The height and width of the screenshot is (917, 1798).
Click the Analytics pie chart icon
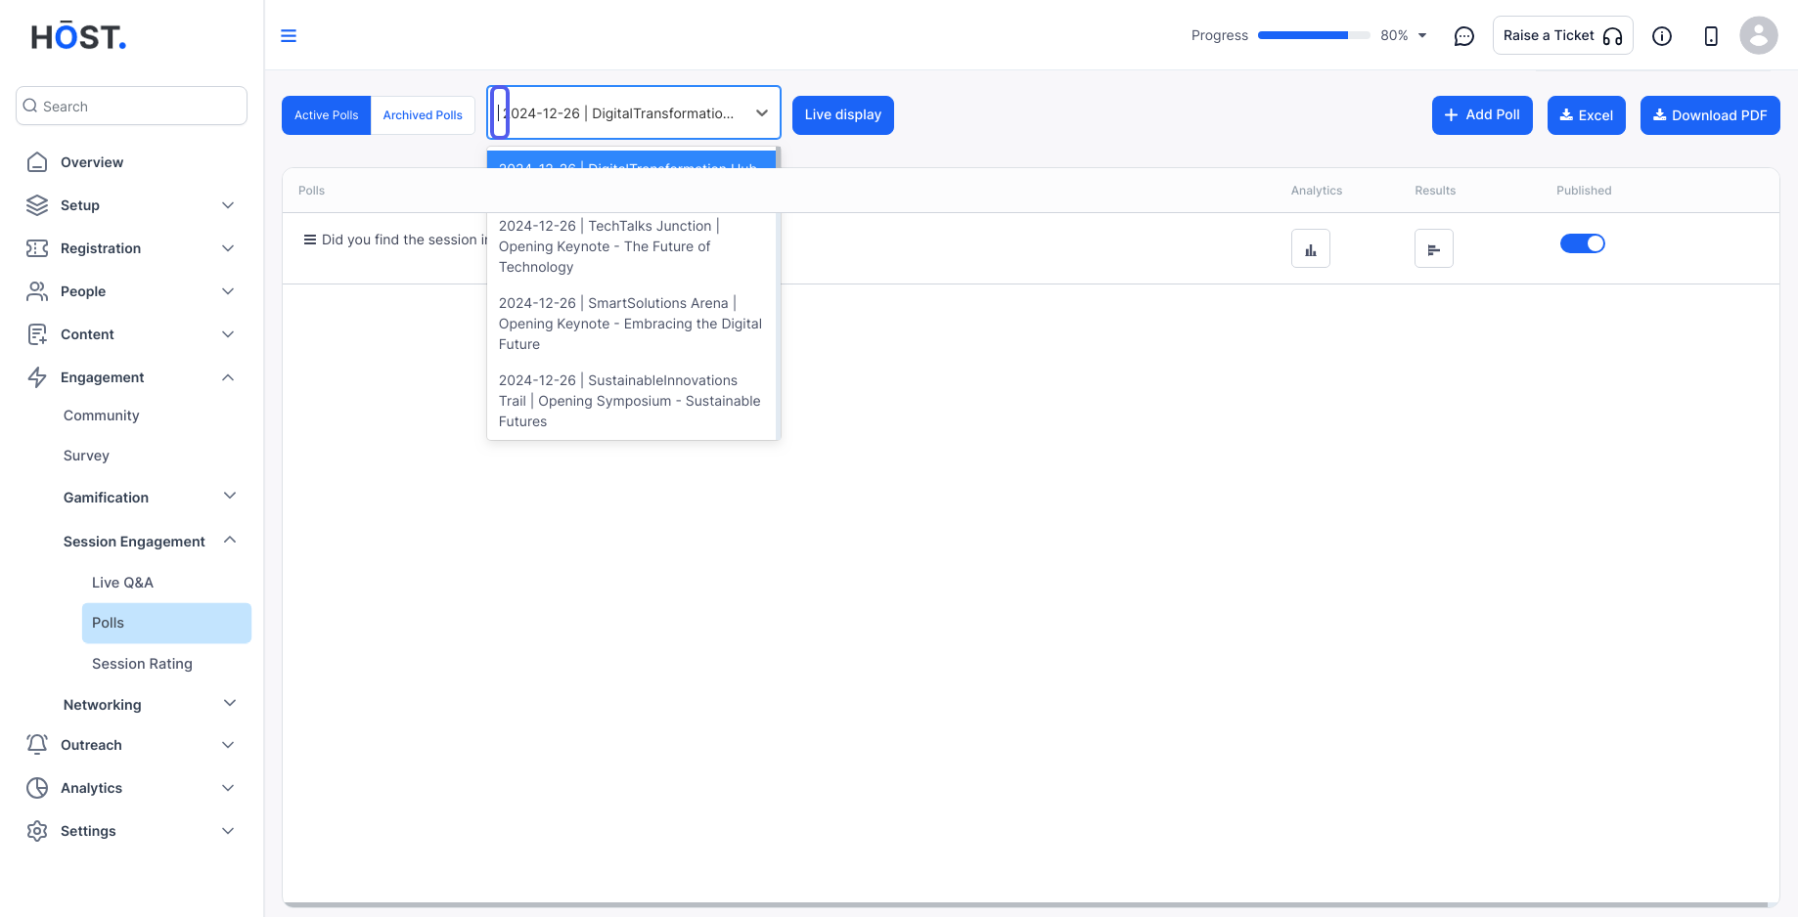(37, 788)
